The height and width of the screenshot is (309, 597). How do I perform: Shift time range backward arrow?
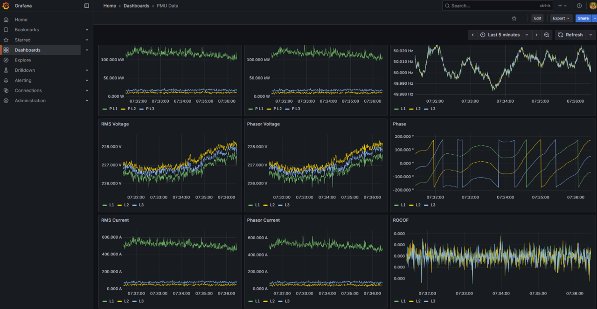pos(472,35)
